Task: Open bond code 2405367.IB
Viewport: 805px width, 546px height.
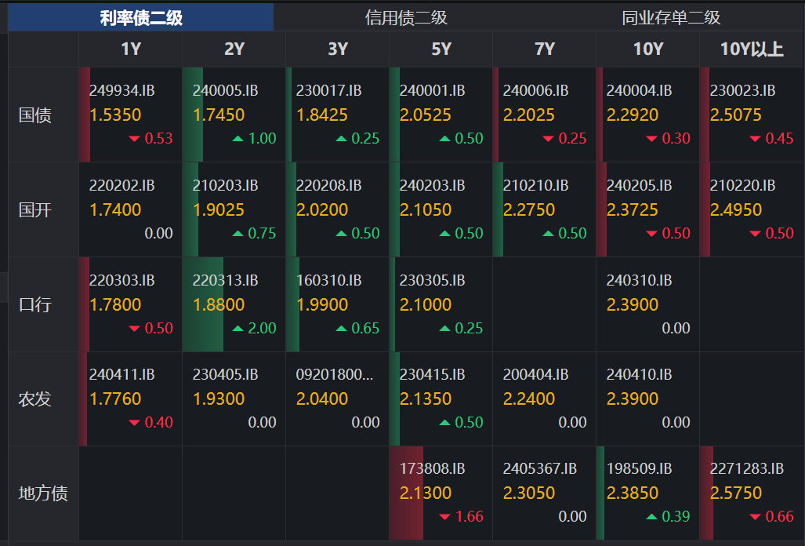Action: point(539,469)
